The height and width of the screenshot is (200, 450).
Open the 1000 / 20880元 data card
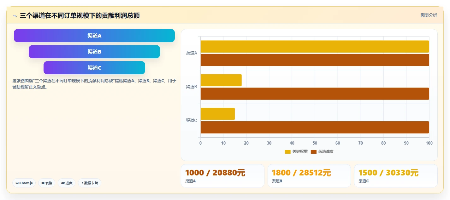pos(222,176)
